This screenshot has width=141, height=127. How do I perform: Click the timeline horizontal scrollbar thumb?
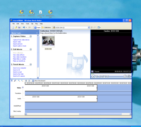(x=100, y=114)
